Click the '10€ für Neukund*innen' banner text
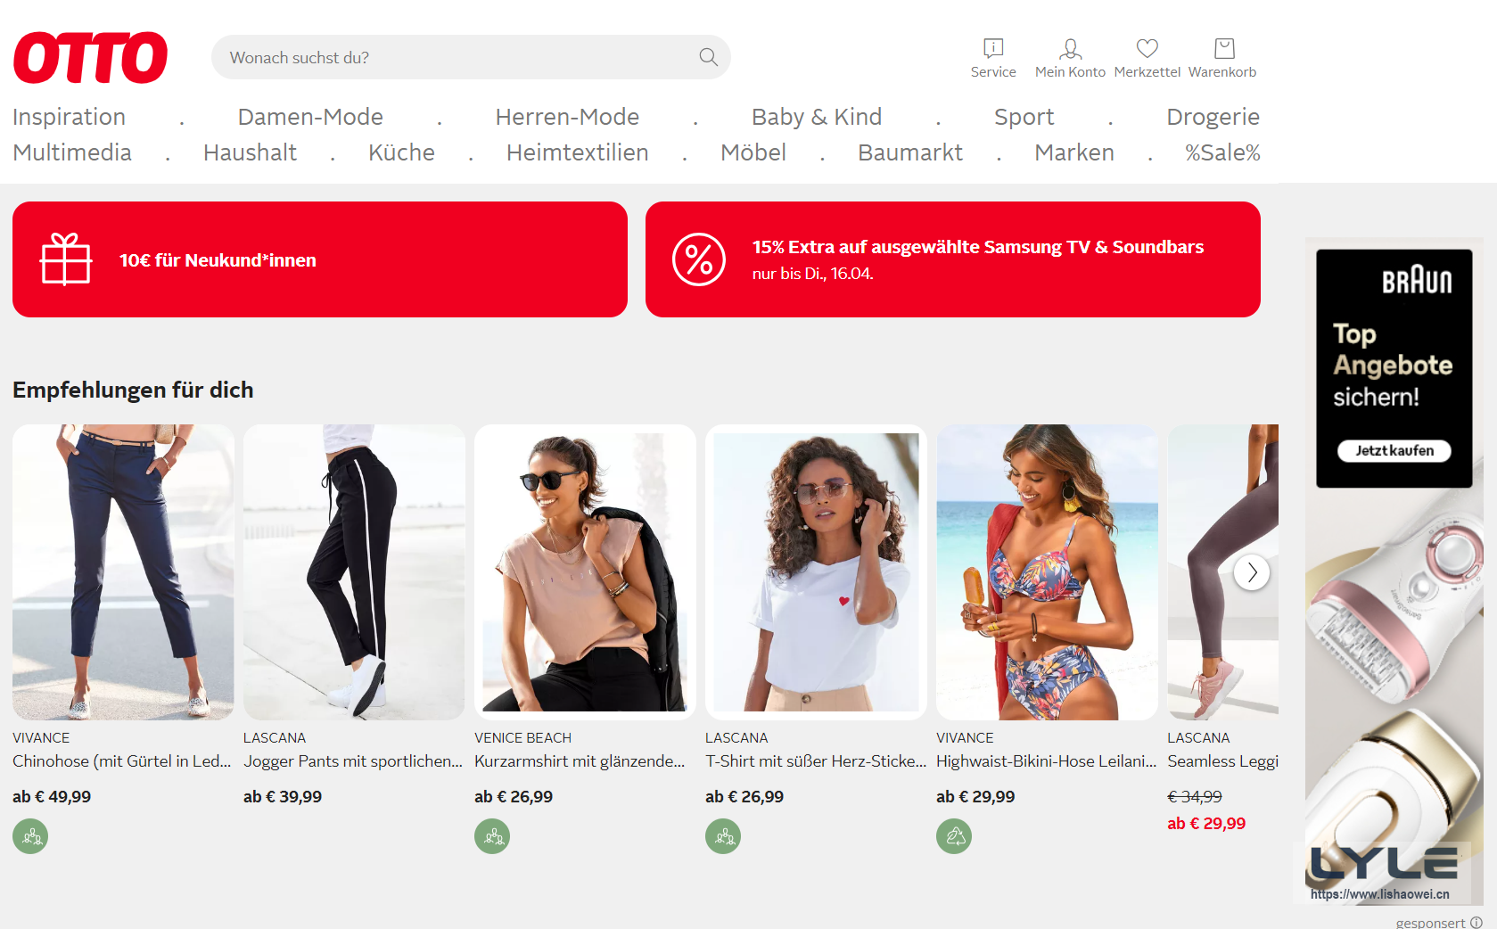The height and width of the screenshot is (929, 1497). coord(218,260)
